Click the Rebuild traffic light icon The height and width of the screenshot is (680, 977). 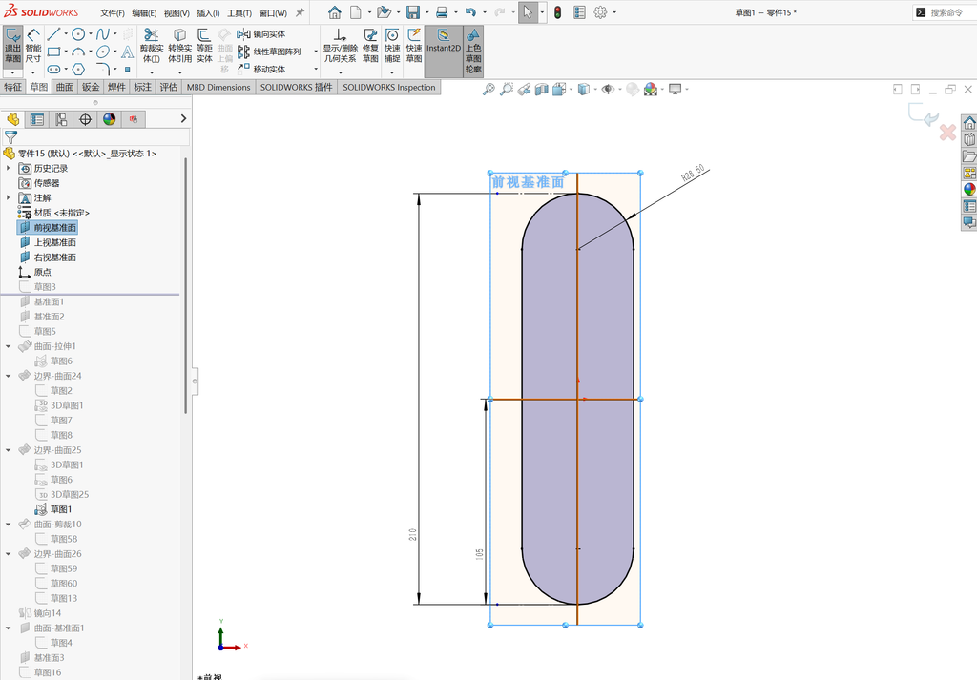pos(557,12)
